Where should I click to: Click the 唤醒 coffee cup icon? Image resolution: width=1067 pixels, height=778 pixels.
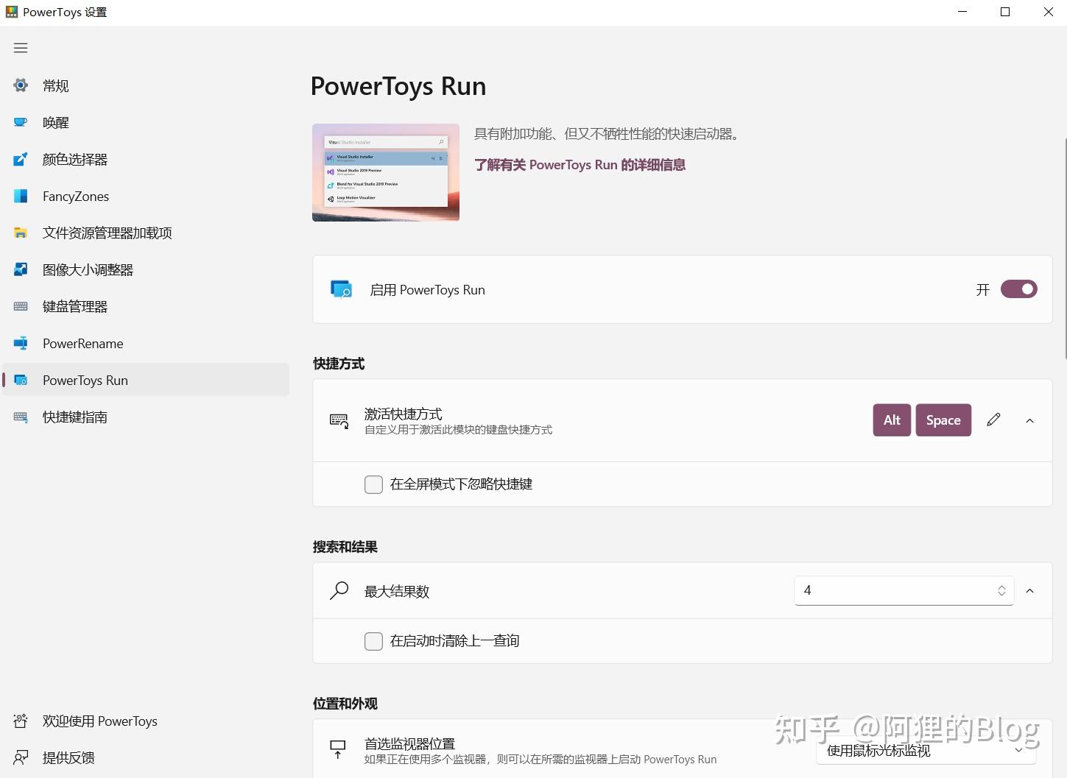tap(21, 122)
